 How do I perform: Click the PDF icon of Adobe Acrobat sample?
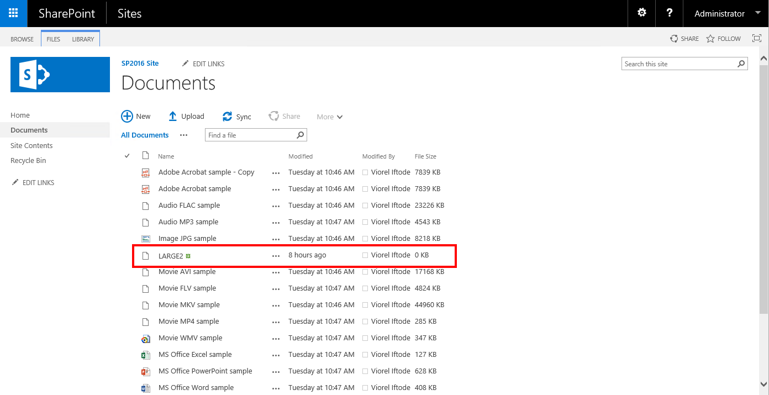pos(146,189)
